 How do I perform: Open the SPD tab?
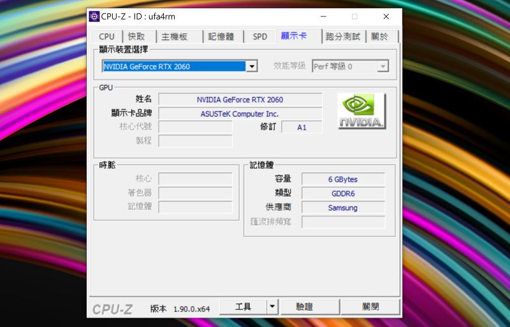(260, 36)
